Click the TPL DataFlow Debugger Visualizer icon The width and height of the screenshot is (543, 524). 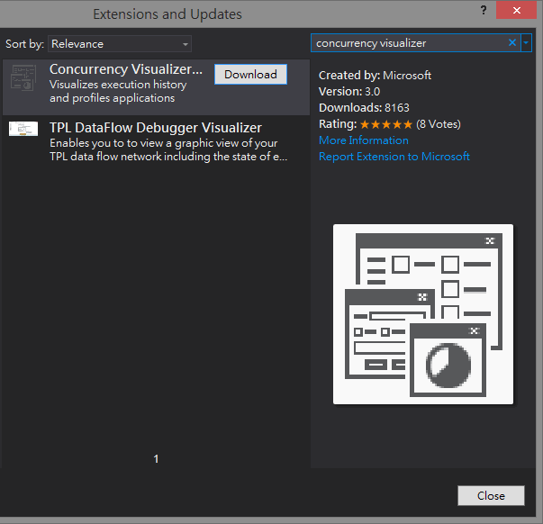23,130
